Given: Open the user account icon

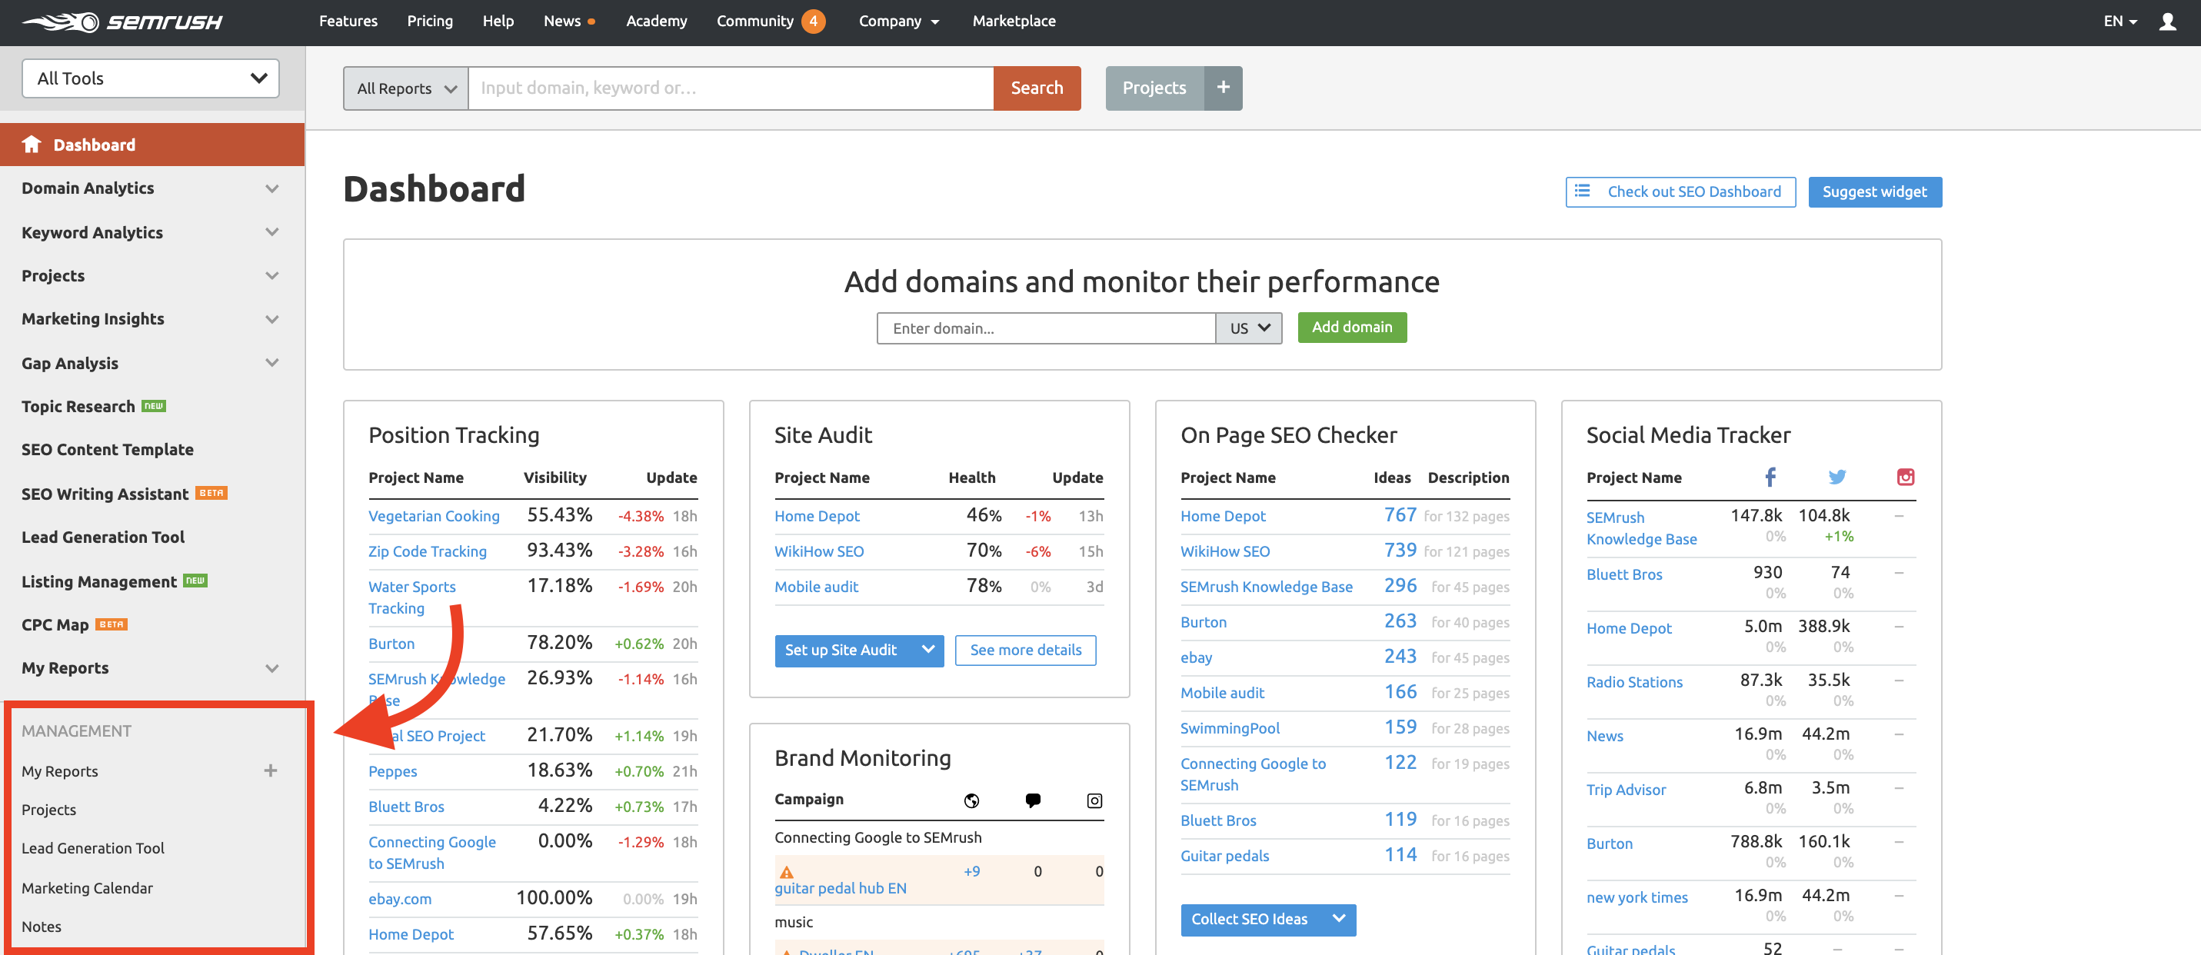Looking at the screenshot, I should [2167, 22].
